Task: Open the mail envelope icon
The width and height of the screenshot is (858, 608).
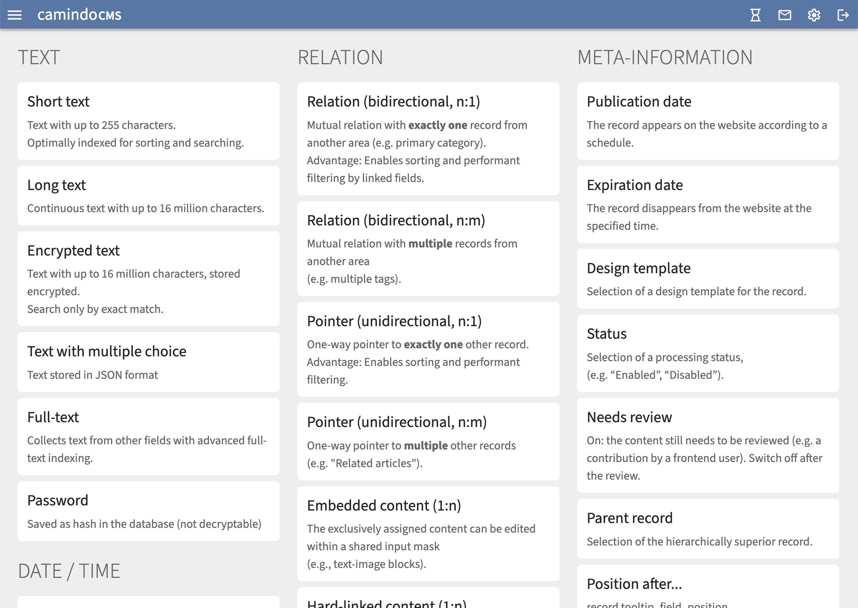Action: (785, 15)
